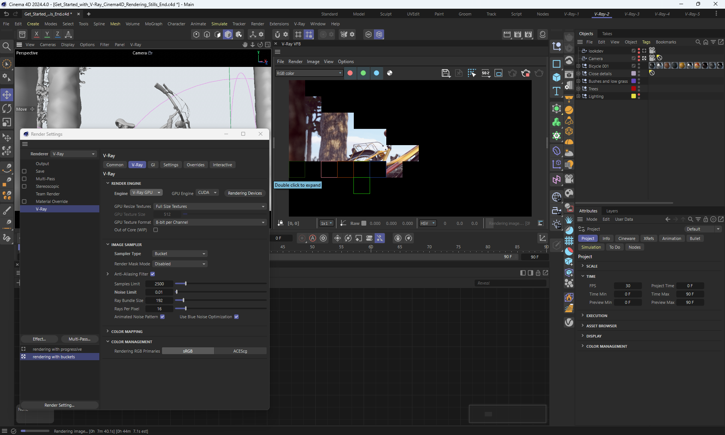Click the stop render teapot icon in VFB

[525, 73]
